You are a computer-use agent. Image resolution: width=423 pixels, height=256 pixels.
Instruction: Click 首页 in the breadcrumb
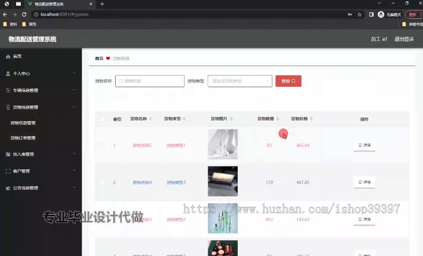tap(99, 59)
